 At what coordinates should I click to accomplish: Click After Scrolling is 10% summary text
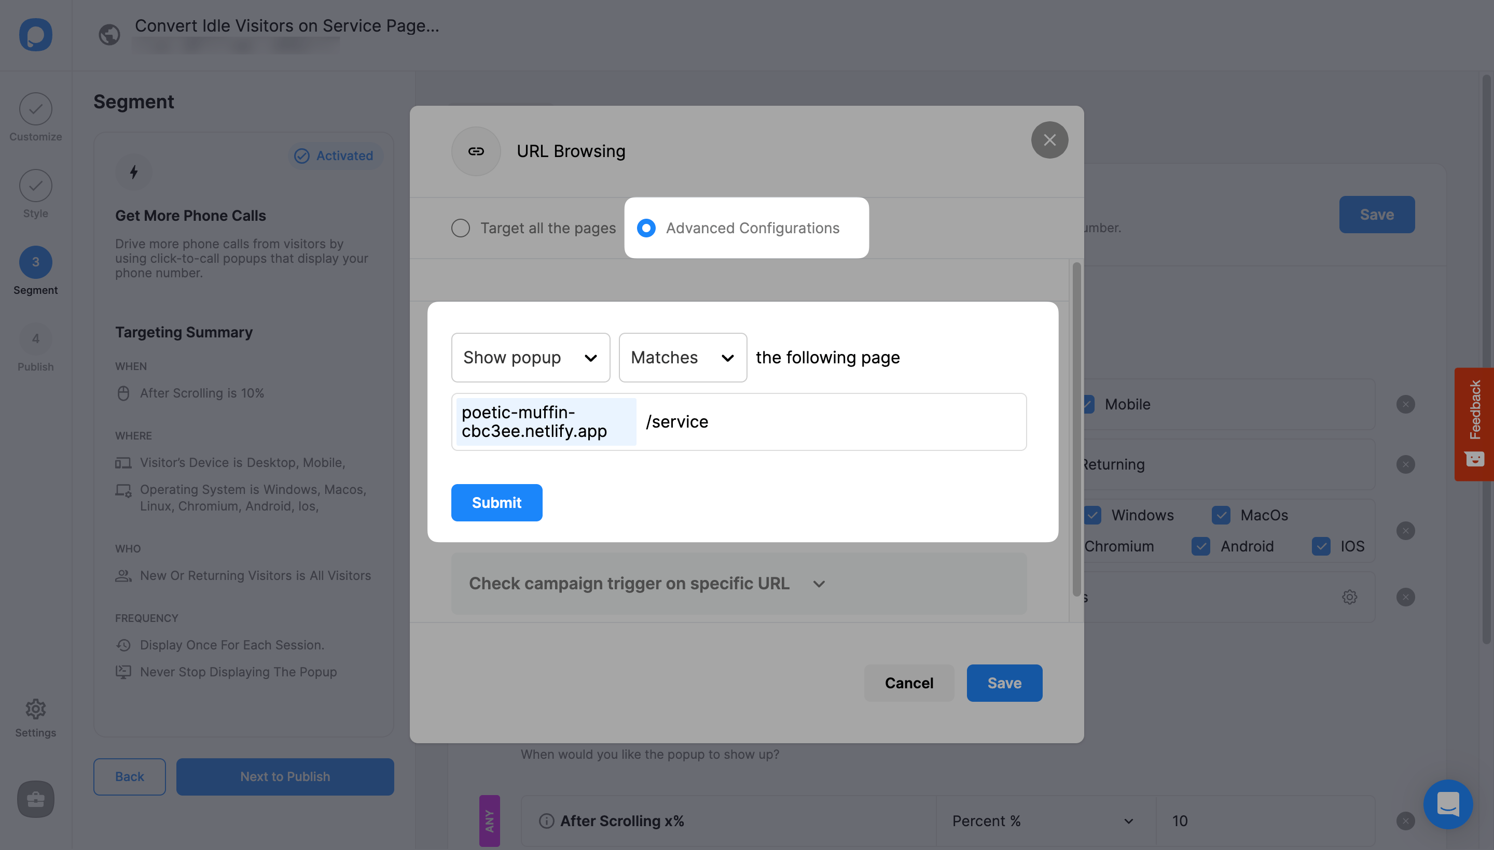pos(202,393)
